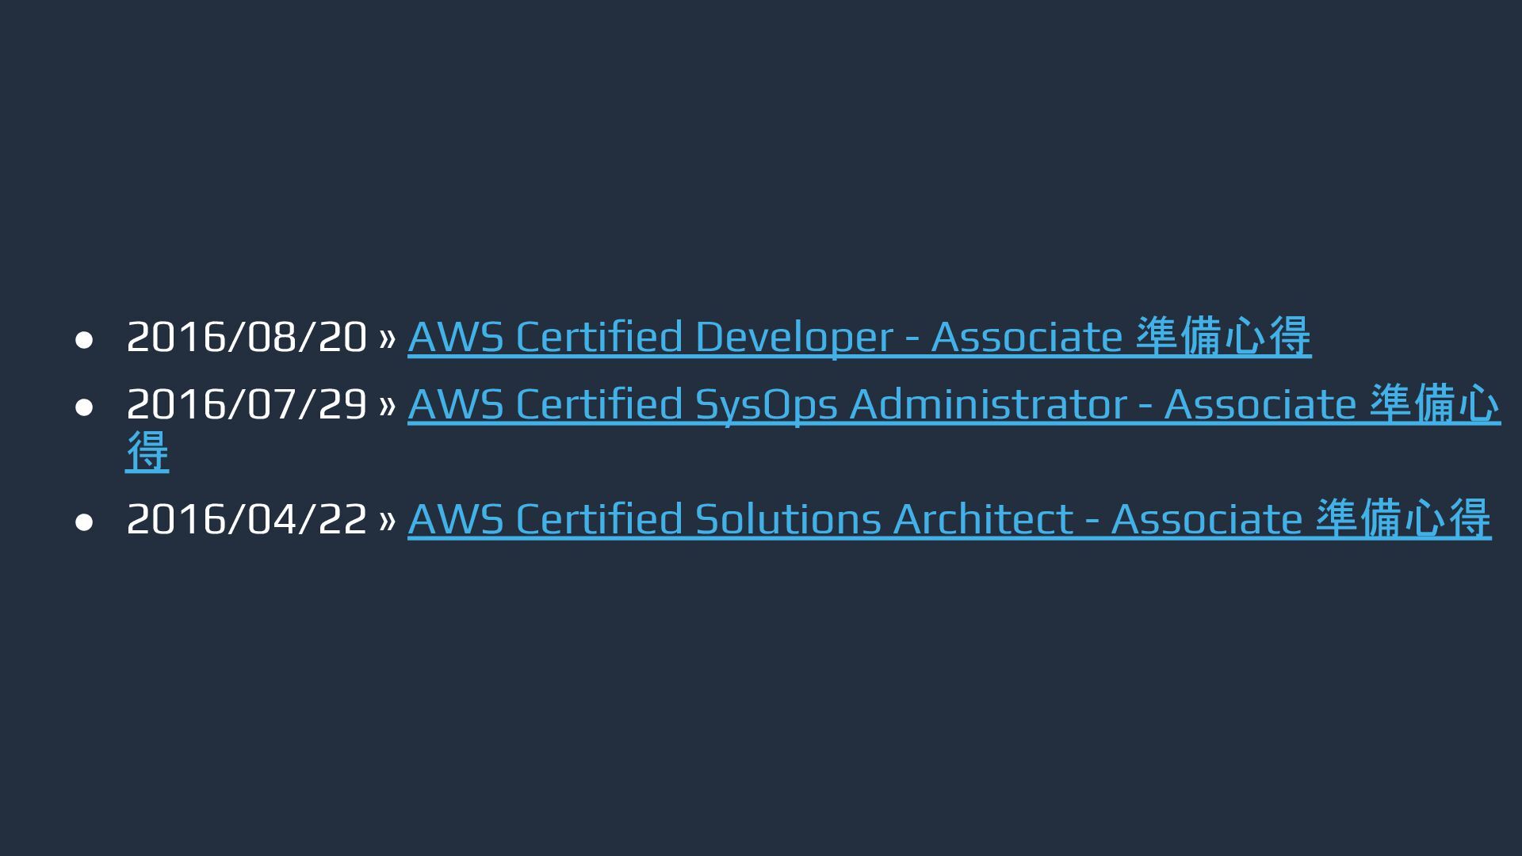Open the AWS Certified Developer Associate link
This screenshot has height=856, width=1522.
[x=859, y=337]
